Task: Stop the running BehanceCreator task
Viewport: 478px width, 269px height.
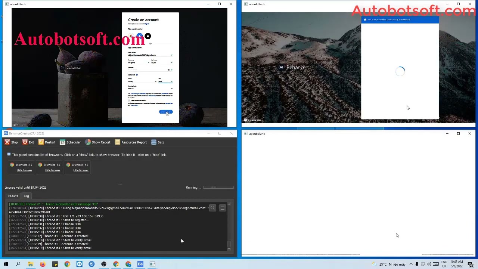Action: 11,142
